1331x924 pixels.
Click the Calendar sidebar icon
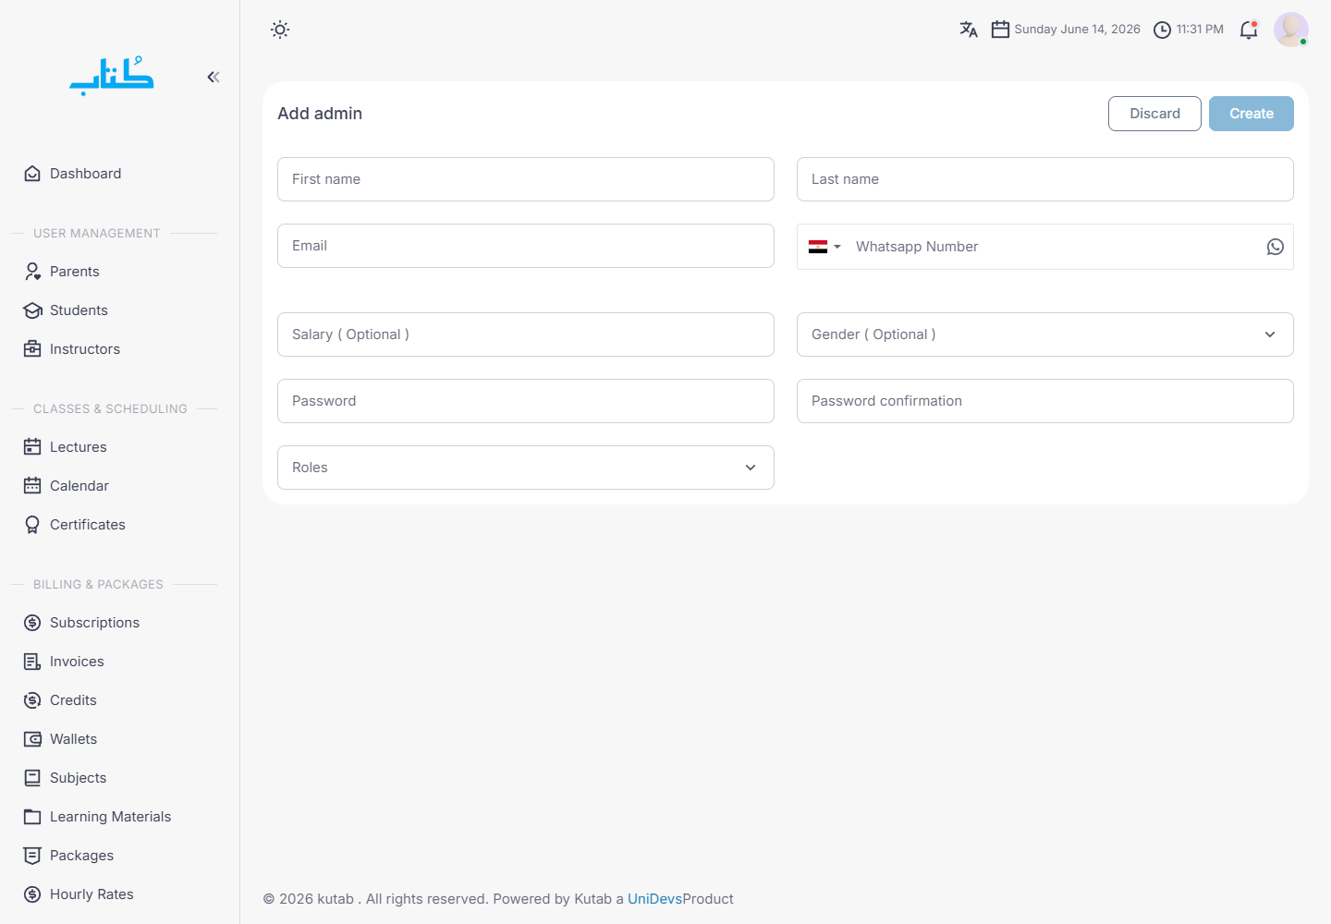pyautogui.click(x=32, y=486)
